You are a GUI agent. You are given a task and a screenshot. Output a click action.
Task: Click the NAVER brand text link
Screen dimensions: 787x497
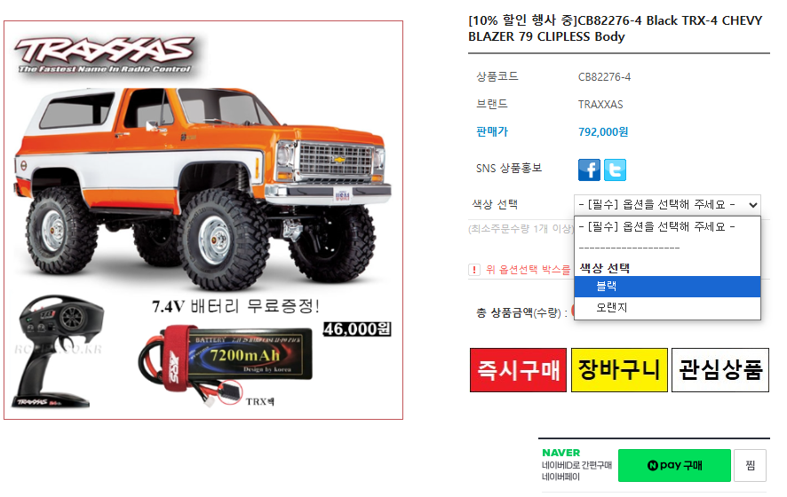click(x=561, y=453)
